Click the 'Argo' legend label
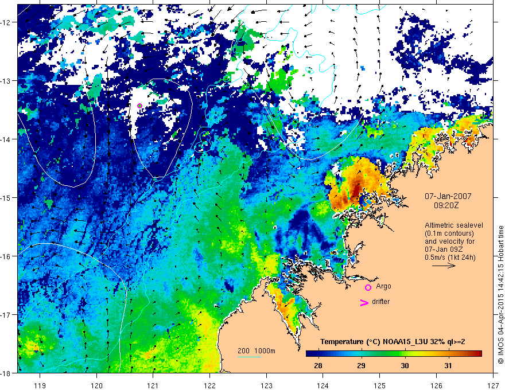Viewport: 505px width, 390px height. point(383,286)
